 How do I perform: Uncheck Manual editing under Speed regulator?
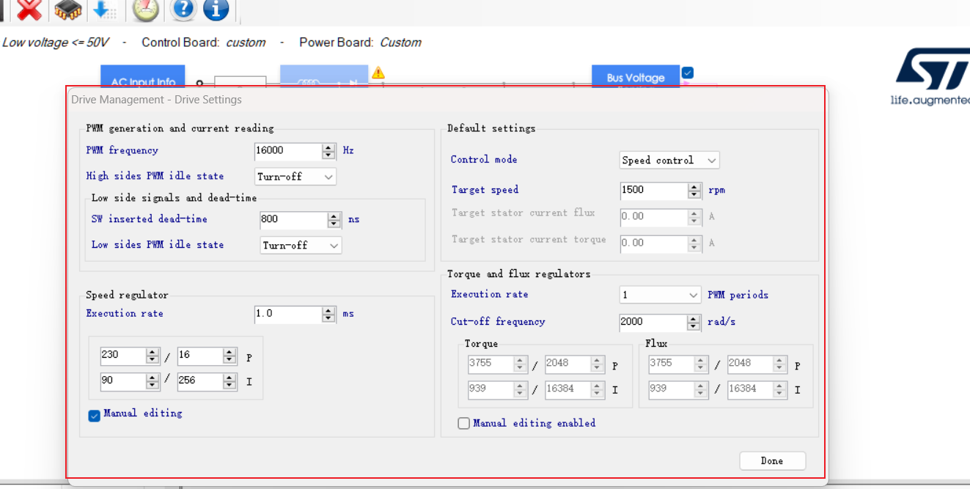[x=94, y=416]
